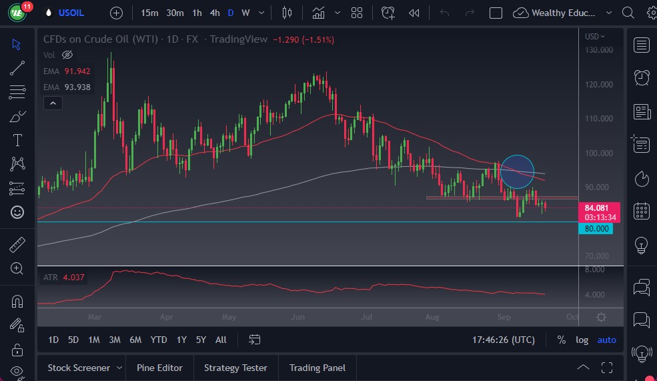The image size is (657, 381).
Task: Click the bar replay rewind icon
Action: [414, 13]
